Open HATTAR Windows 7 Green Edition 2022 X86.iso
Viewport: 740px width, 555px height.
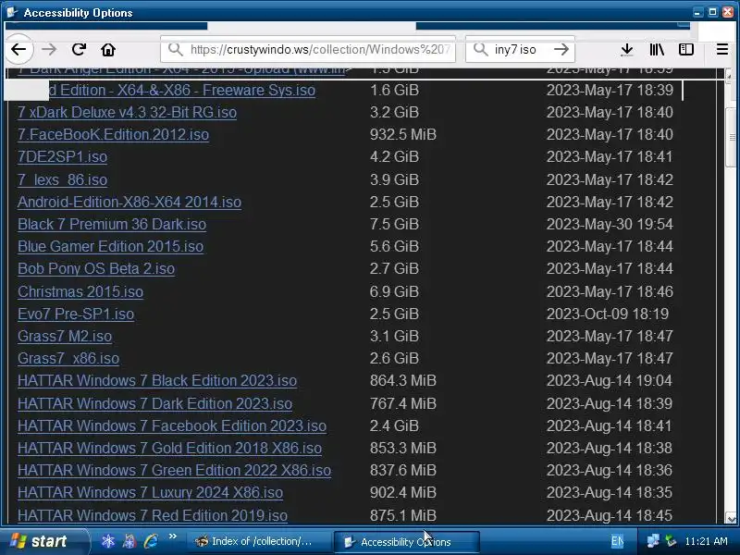(174, 470)
